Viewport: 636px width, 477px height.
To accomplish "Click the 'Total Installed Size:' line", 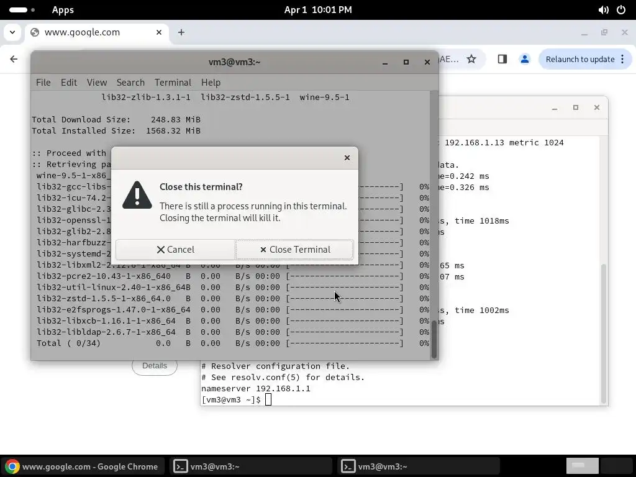I will click(116, 131).
